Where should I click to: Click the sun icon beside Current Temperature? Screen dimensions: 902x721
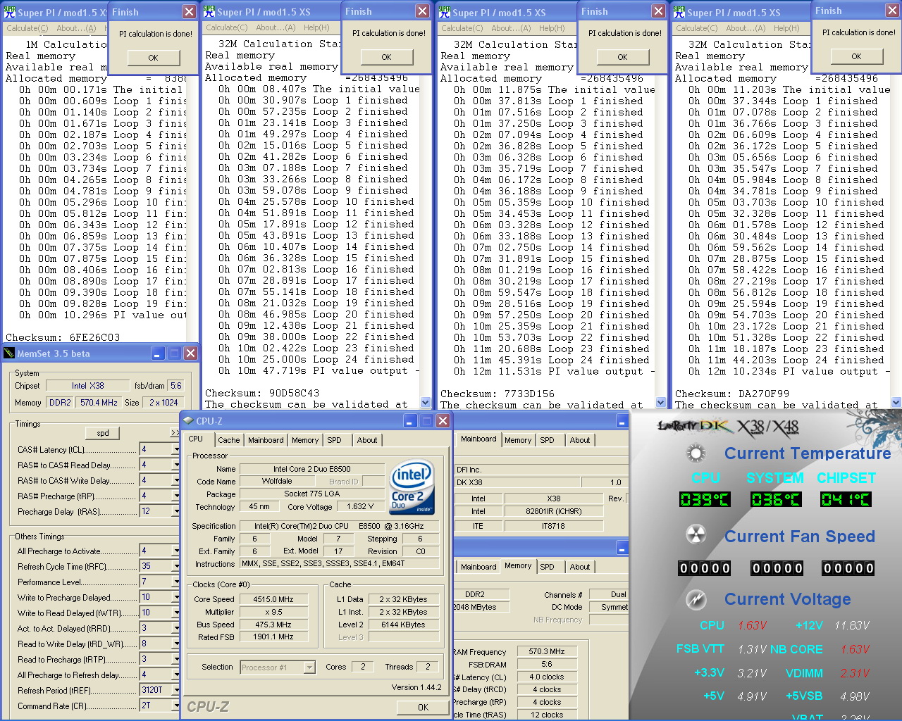(x=696, y=453)
